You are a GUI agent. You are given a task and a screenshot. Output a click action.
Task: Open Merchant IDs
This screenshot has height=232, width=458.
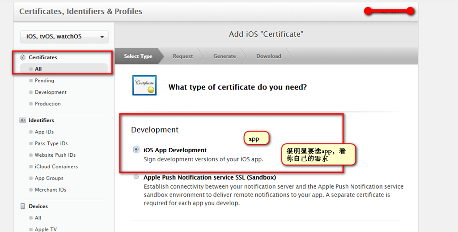coord(51,189)
